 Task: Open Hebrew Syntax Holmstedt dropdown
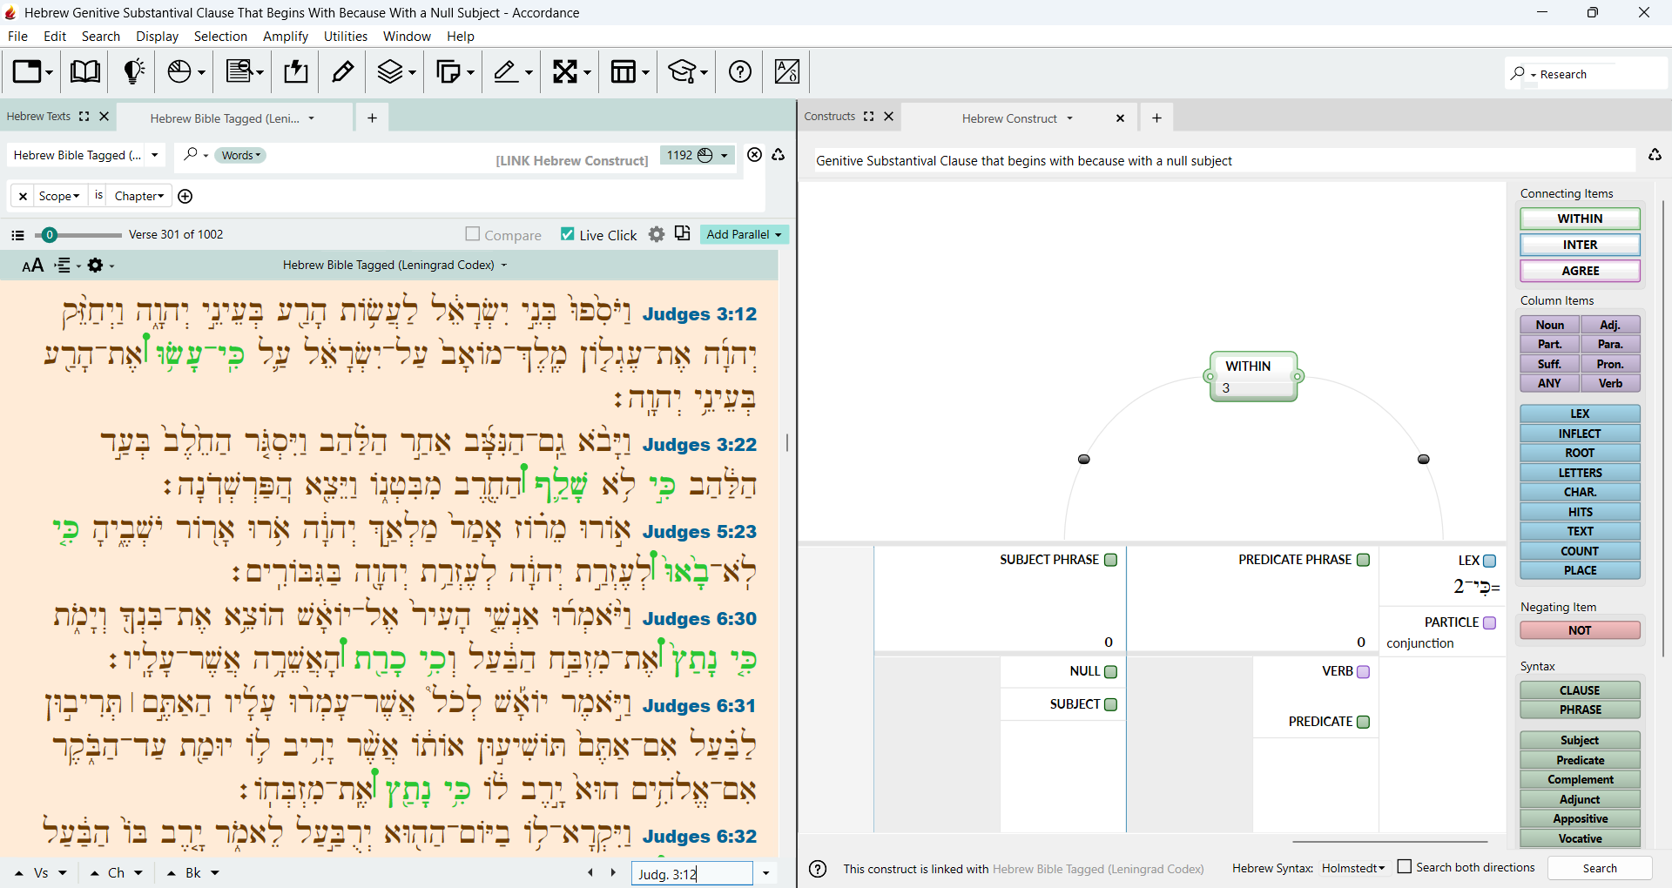click(x=1352, y=868)
